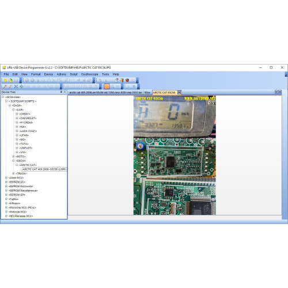Open the File menu

pyautogui.click(x=6, y=74)
